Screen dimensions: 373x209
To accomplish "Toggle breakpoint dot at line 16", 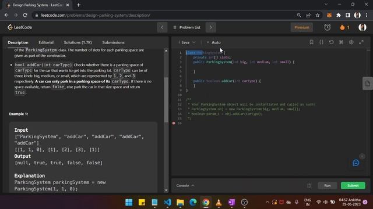I will click(174, 123).
